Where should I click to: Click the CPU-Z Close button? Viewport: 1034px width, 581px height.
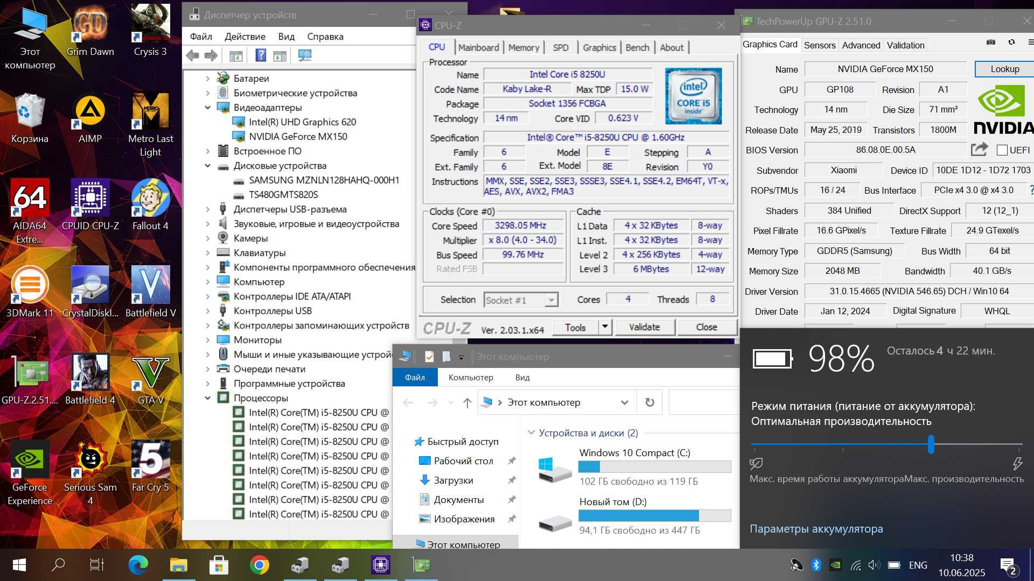click(x=707, y=327)
